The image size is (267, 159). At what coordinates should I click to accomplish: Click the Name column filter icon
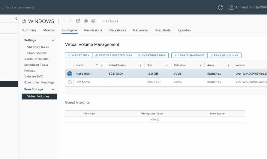pos(102,65)
